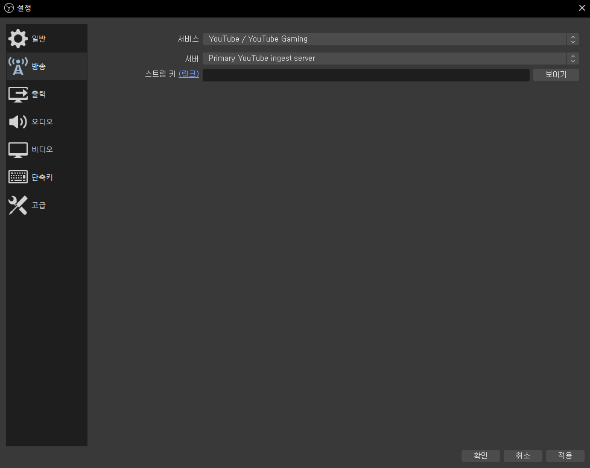
Task: Open the 오디오 speaker icon
Action: (18, 121)
